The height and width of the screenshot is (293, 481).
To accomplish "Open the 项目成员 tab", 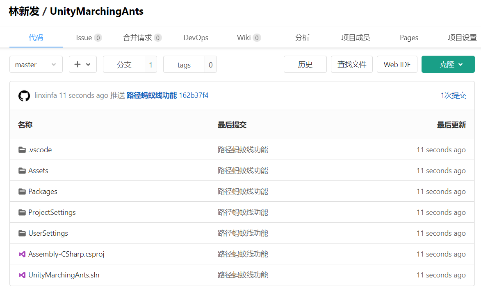I will pyautogui.click(x=356, y=38).
